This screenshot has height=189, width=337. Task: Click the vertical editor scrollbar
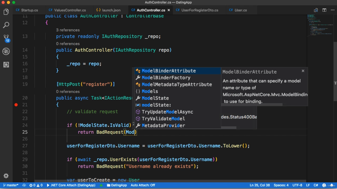pos(335,71)
